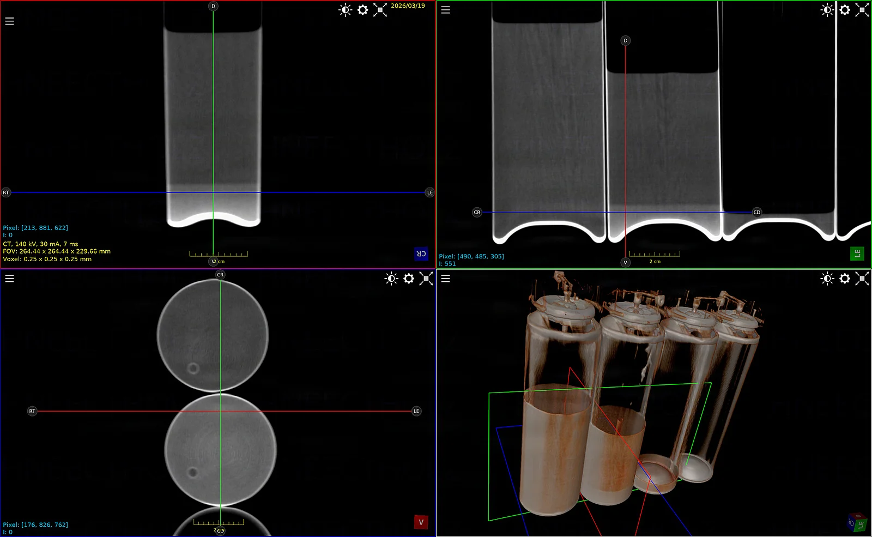
Task: Select the CR handle atop the green line, axial view
Action: [x=220, y=275]
